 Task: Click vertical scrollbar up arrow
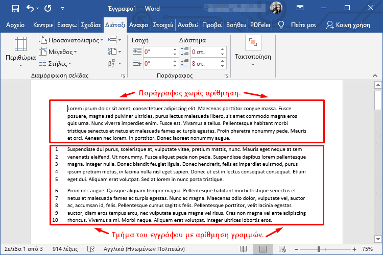click(x=378, y=85)
